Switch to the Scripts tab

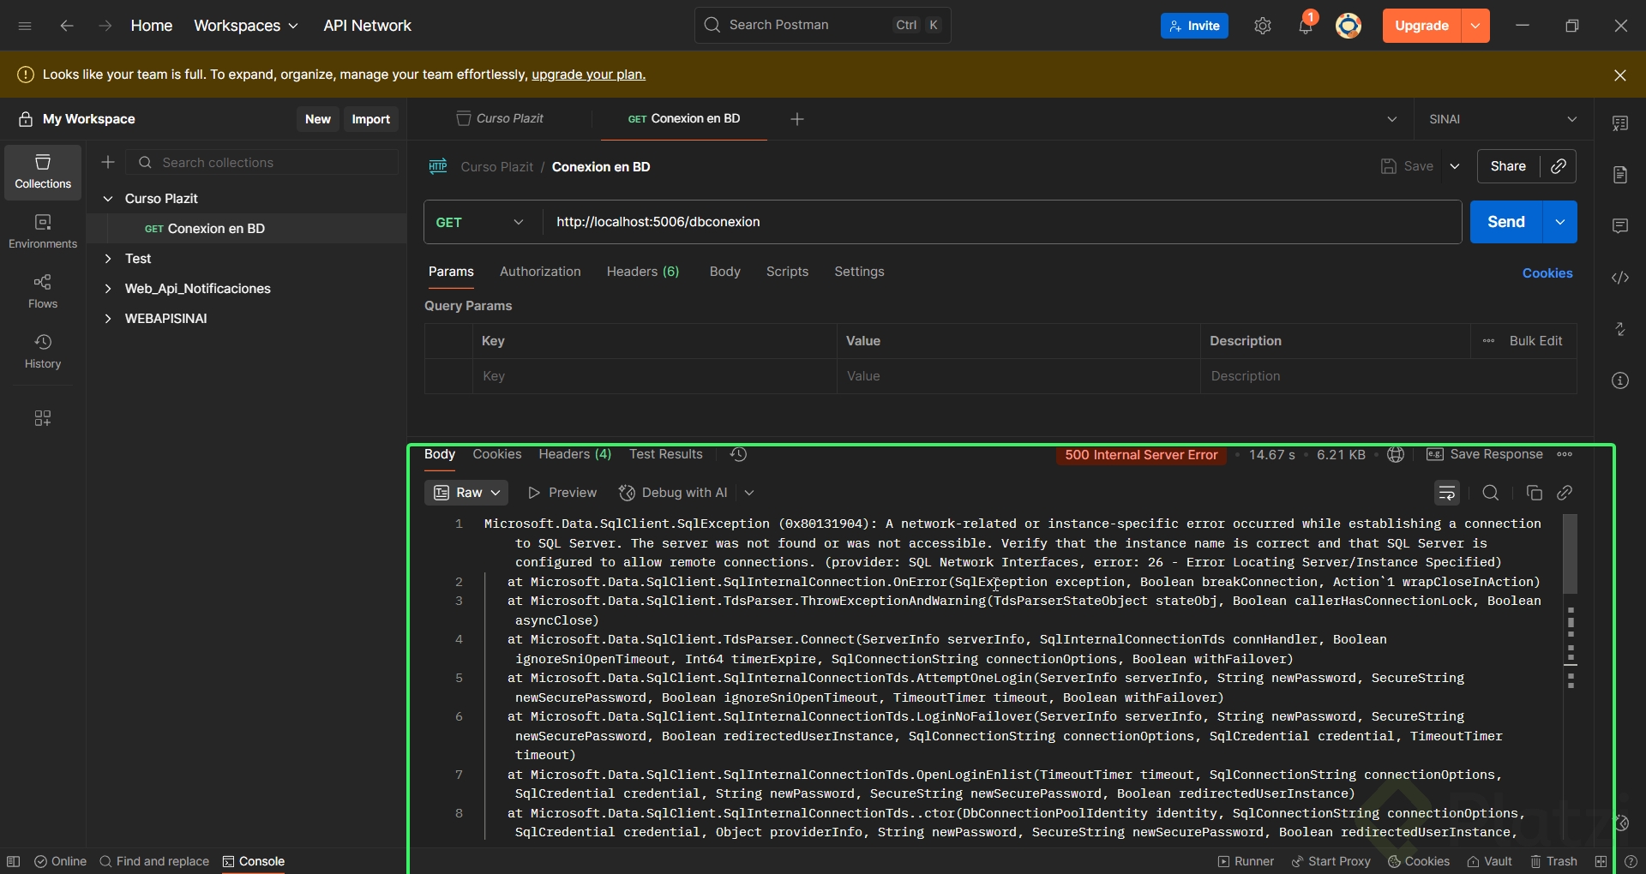[x=787, y=272]
